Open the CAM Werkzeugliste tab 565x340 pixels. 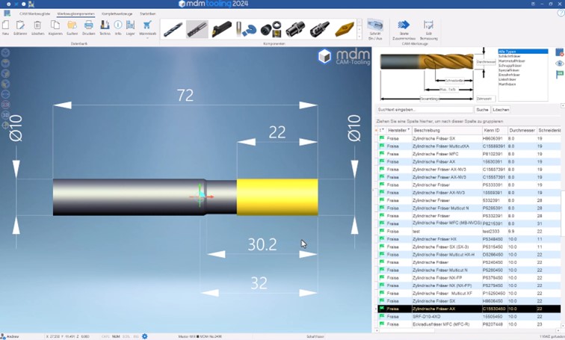(35, 13)
